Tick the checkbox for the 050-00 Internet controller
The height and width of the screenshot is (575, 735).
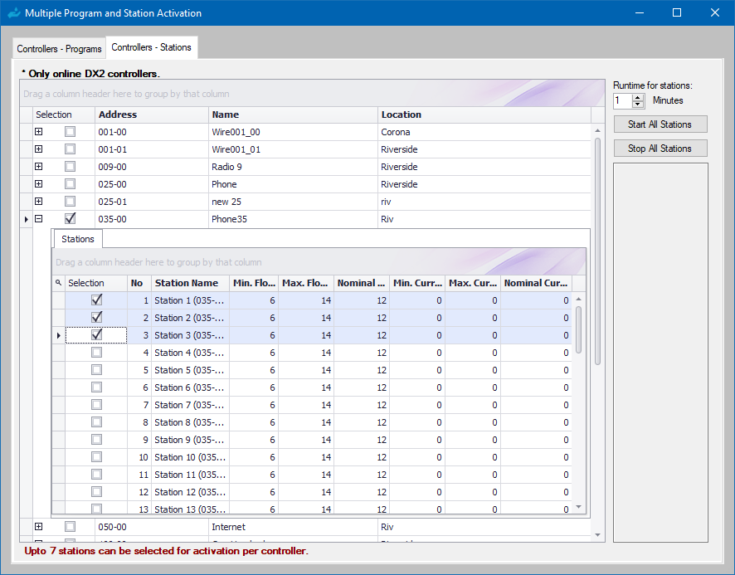[70, 527]
